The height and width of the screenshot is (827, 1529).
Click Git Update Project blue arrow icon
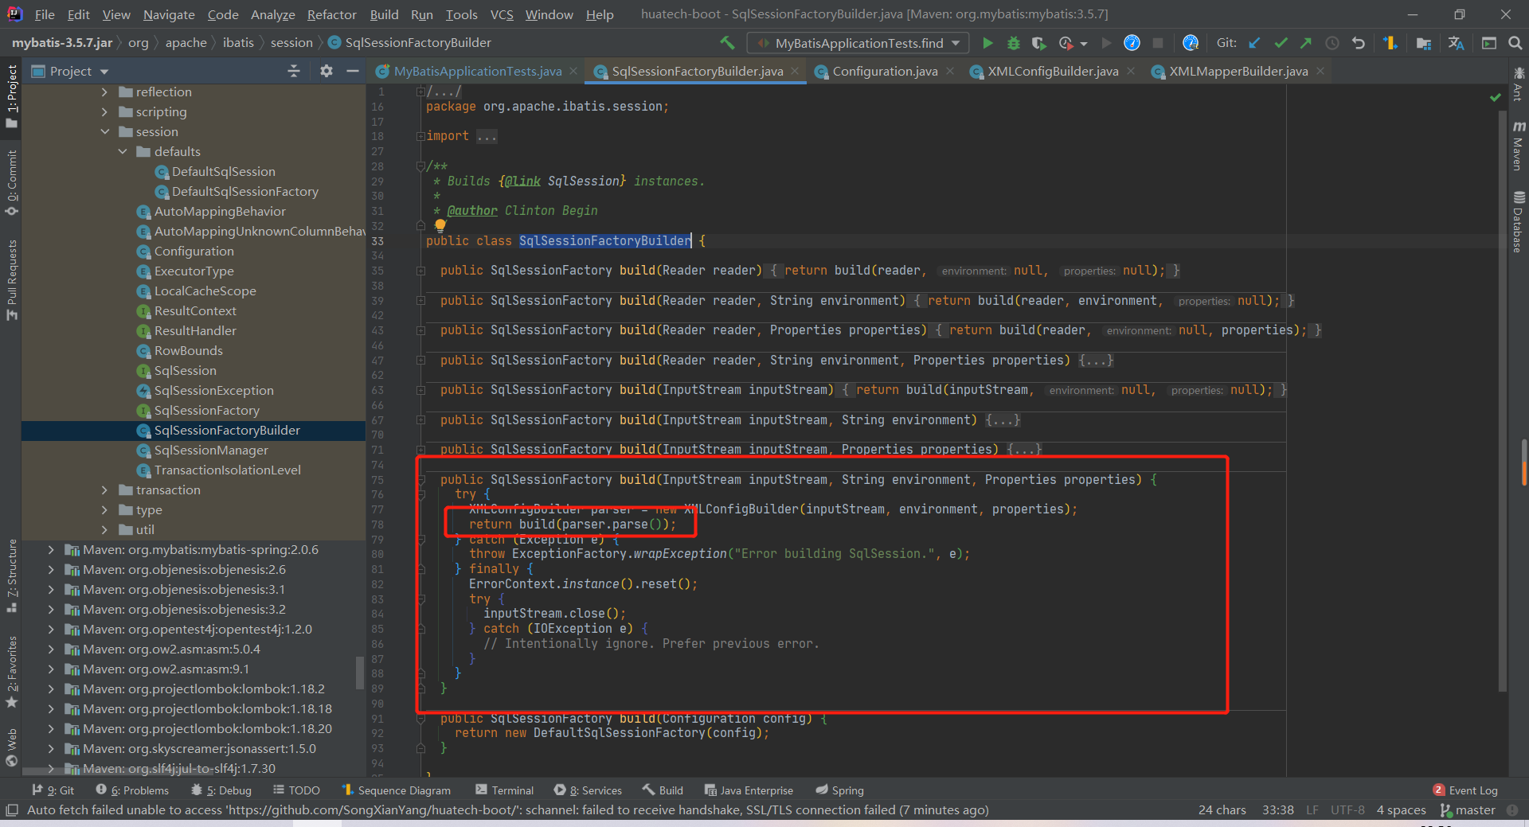pyautogui.click(x=1254, y=43)
